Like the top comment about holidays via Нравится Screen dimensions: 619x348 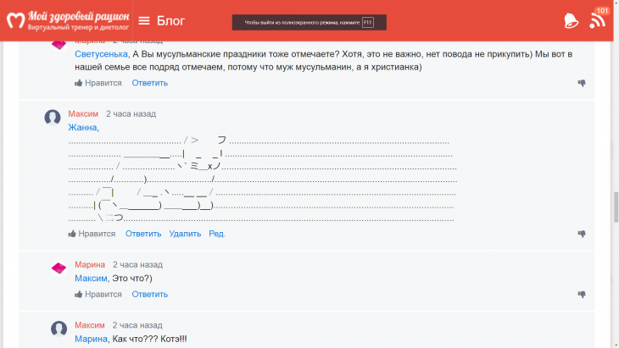click(98, 83)
